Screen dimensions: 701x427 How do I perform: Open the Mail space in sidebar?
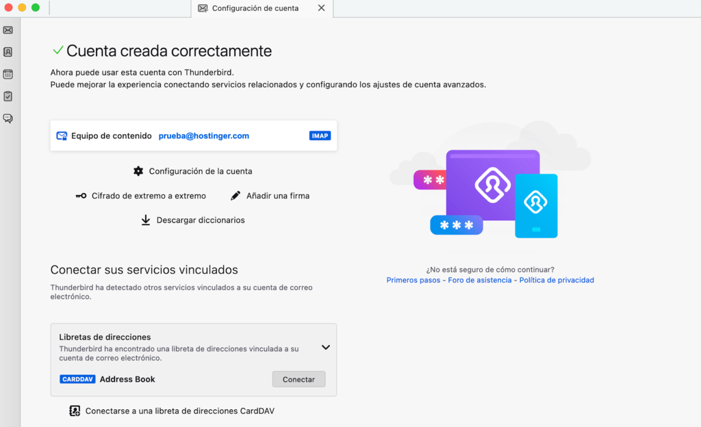[x=8, y=30]
